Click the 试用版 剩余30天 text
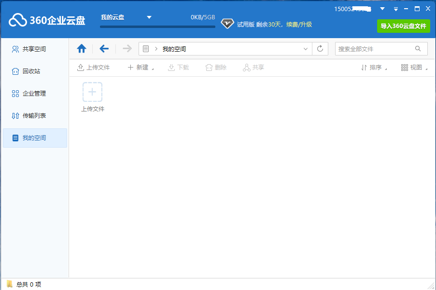Screen dimensions: 436x290 pos(259,25)
